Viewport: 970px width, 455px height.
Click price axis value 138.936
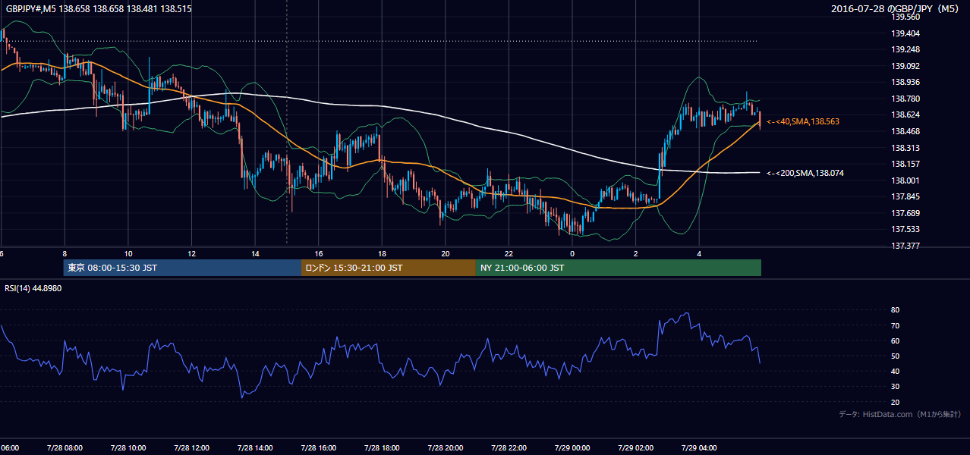tap(905, 82)
